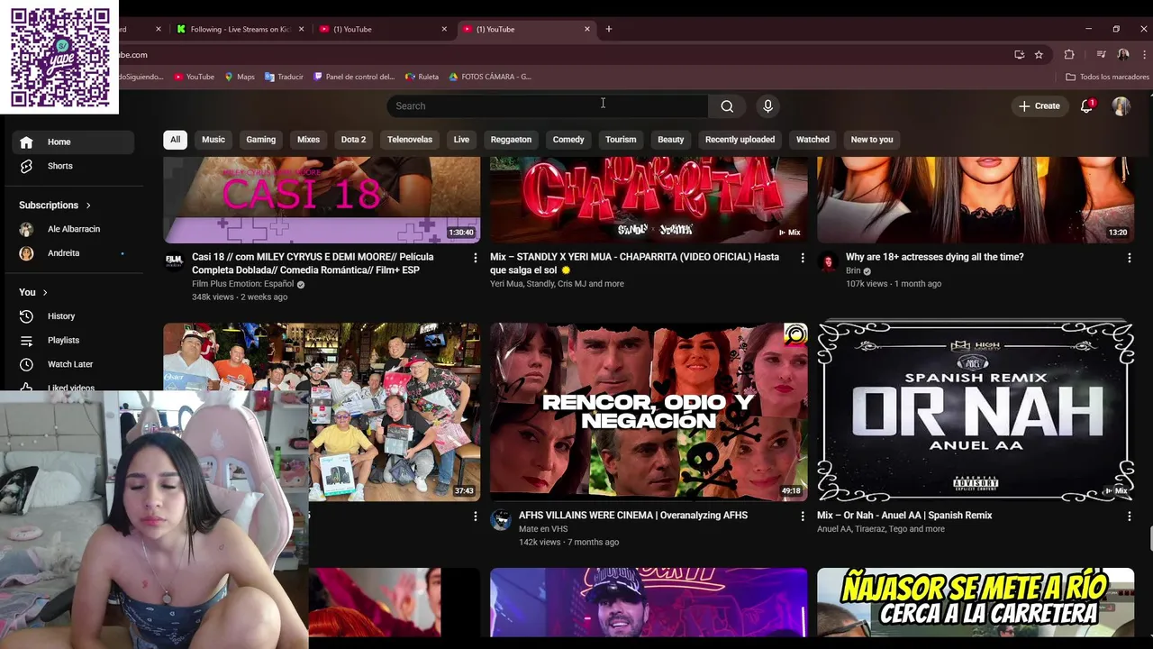Open YouTube bookmark in bookmarks bar
Screen dimensions: 1153x649
(194, 78)
